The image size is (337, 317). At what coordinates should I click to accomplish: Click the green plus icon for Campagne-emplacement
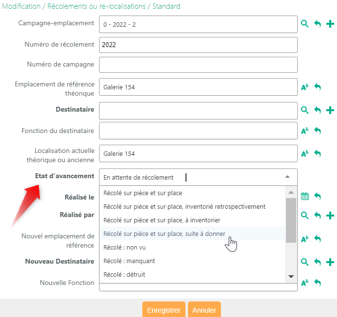[x=330, y=24]
